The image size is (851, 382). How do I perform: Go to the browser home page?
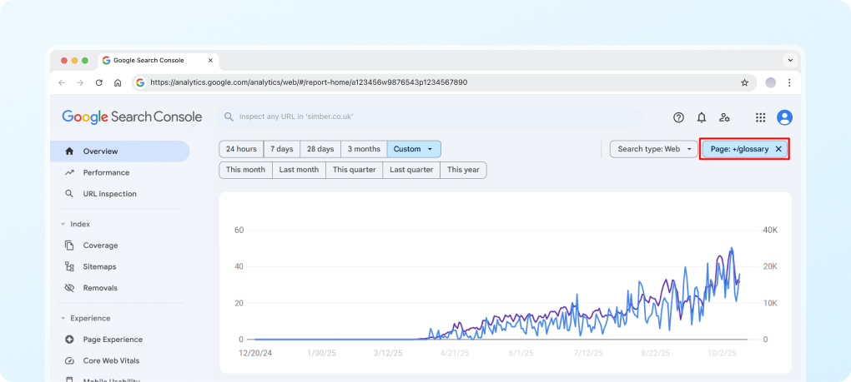click(118, 82)
